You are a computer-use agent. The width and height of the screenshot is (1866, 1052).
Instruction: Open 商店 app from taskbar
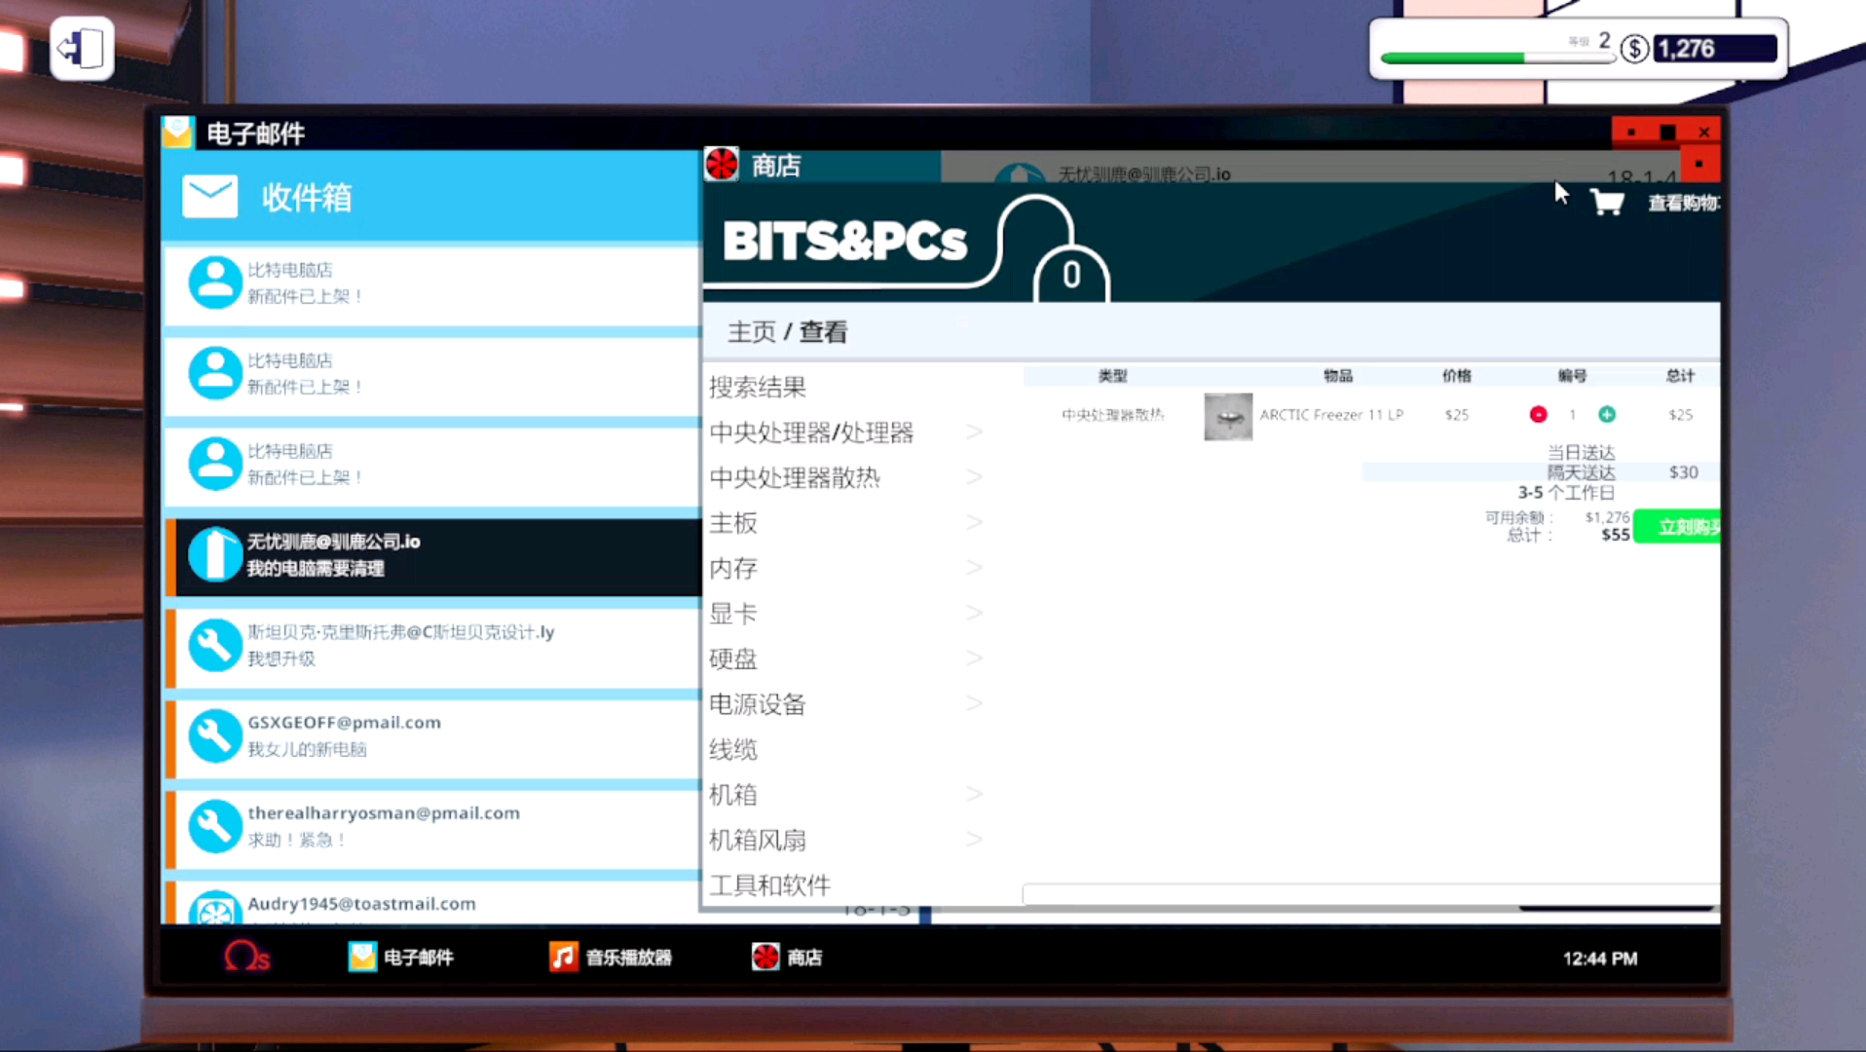click(x=787, y=958)
